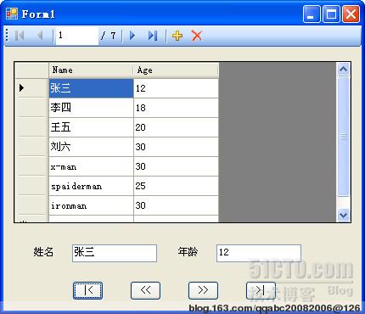Image resolution: width=365 pixels, height=314 pixels.
Task: Maximize the Form1 window
Action: point(331,14)
